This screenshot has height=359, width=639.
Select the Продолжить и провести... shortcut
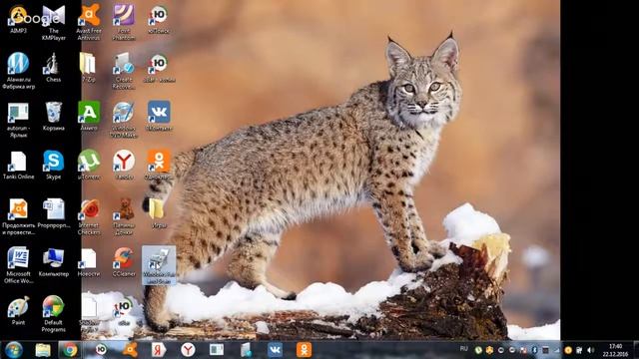pos(18,217)
